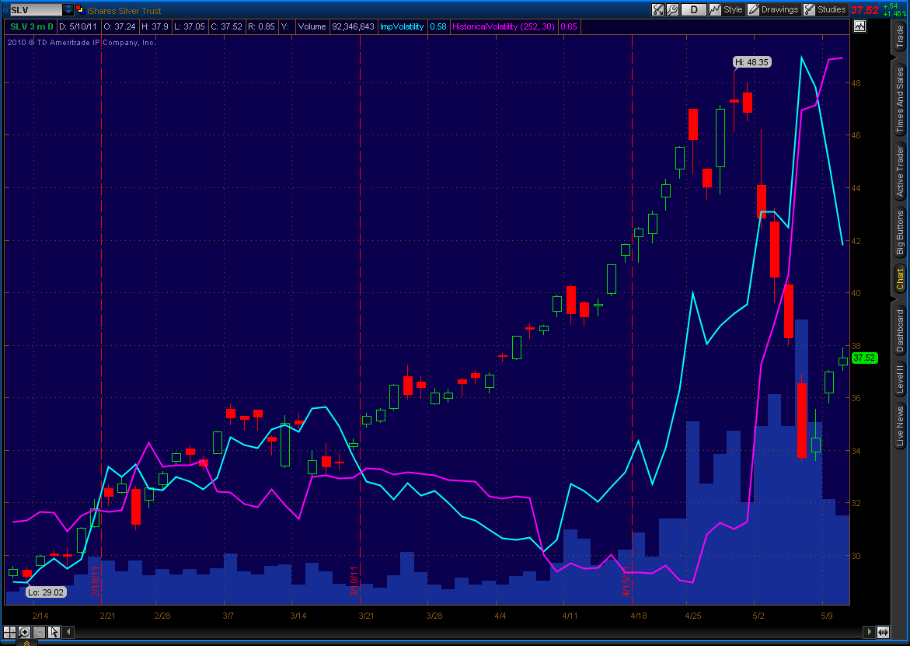Image resolution: width=910 pixels, height=646 pixels.
Task: Click the chart mode icon below Studies
Action: click(x=859, y=26)
